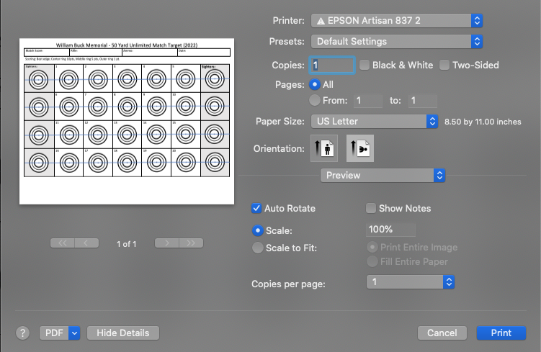Go to first page in preview

pos(63,243)
